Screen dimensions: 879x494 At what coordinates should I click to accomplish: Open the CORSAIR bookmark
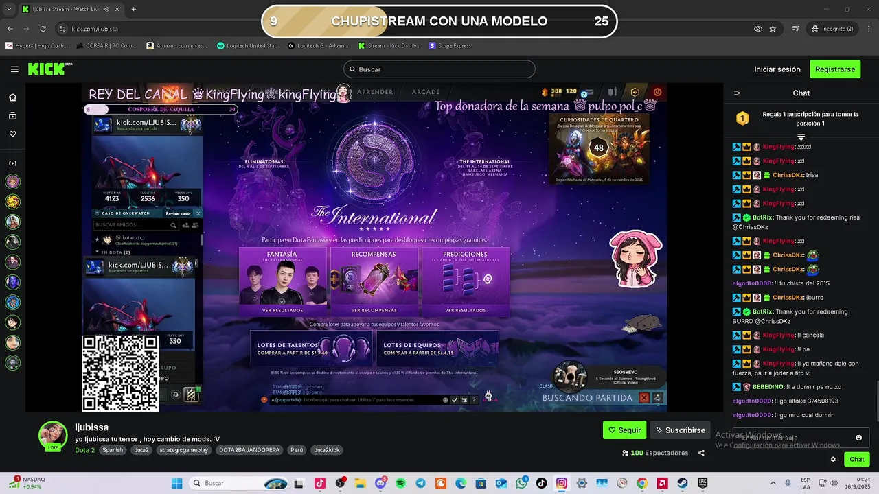[106, 46]
